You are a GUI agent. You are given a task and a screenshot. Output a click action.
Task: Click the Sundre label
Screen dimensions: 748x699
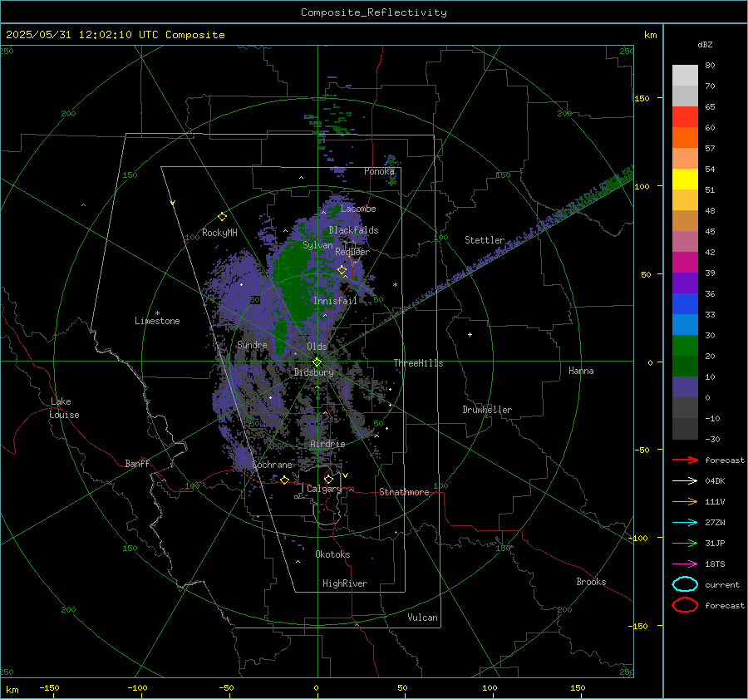(252, 344)
